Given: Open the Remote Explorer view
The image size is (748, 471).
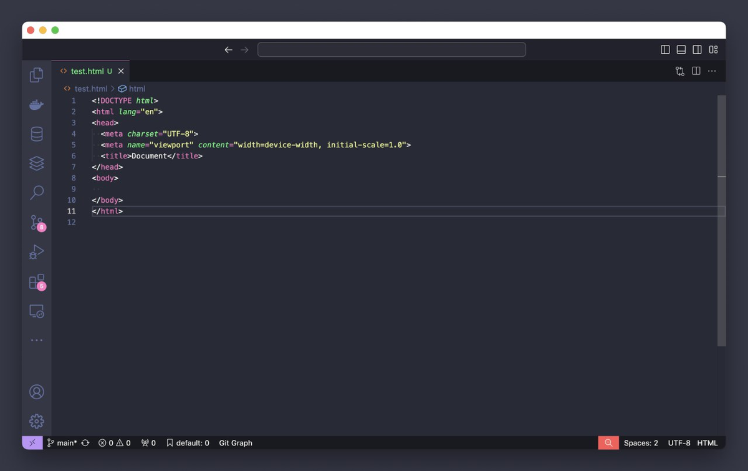Looking at the screenshot, I should pyautogui.click(x=37, y=311).
